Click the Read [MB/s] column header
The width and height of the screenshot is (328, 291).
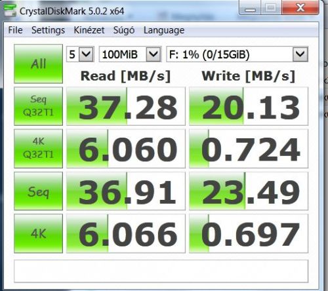click(125, 76)
